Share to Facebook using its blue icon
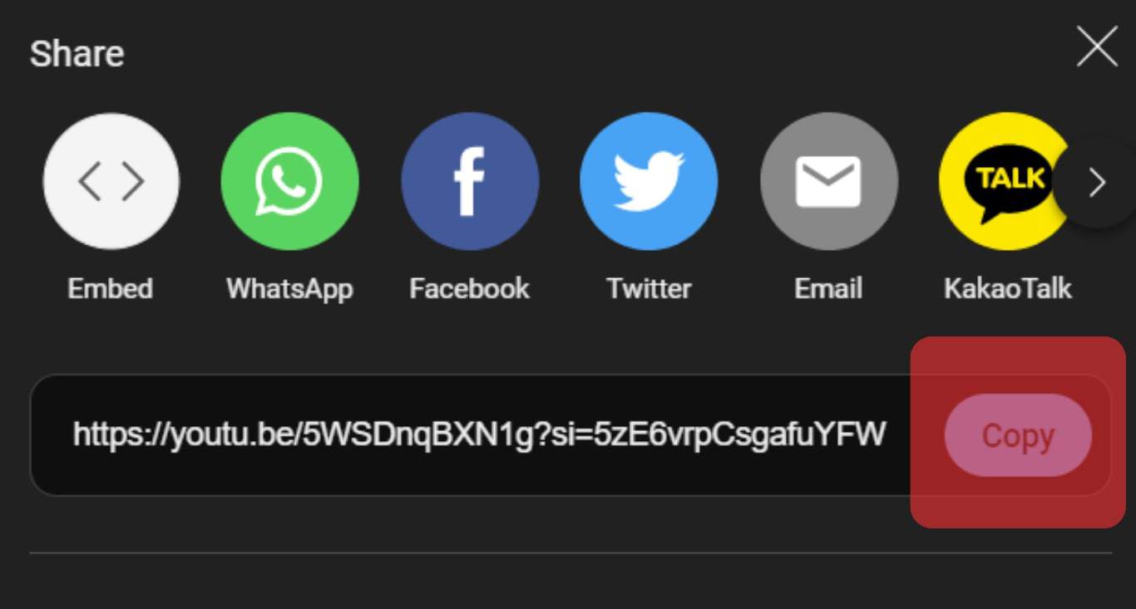The height and width of the screenshot is (609, 1136). pyautogui.click(x=470, y=181)
